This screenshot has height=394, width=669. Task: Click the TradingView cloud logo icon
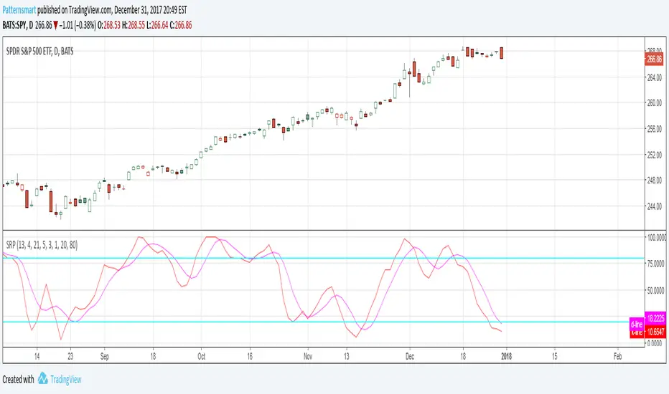tap(42, 378)
